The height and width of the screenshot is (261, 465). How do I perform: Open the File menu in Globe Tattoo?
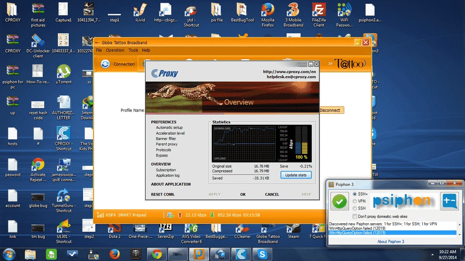99,50
